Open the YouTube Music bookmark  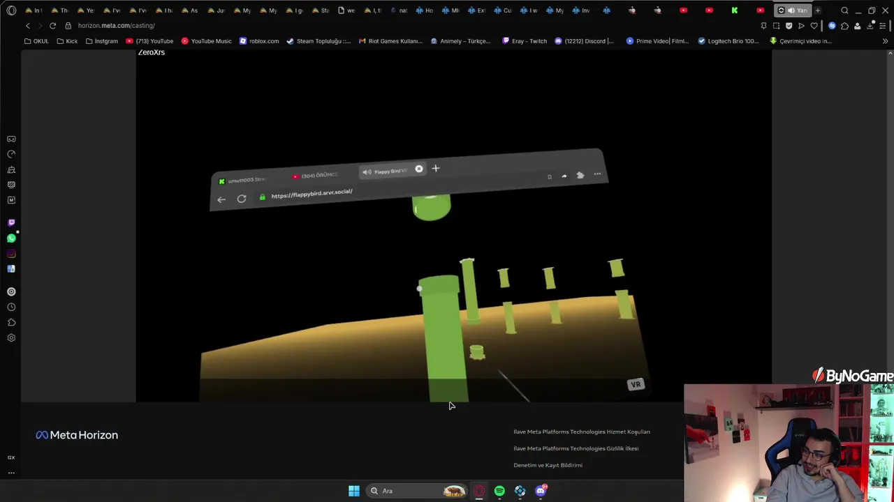click(x=207, y=41)
